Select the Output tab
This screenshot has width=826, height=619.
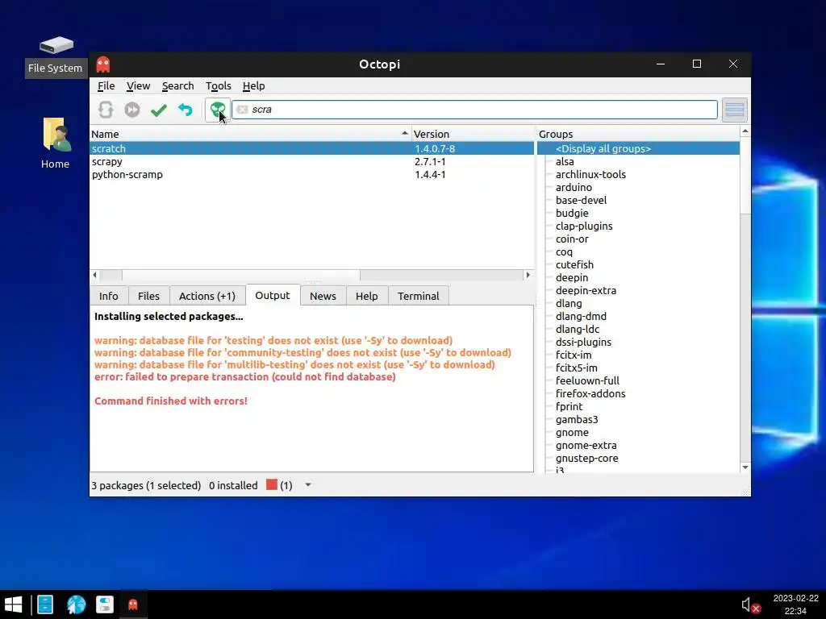tap(273, 295)
